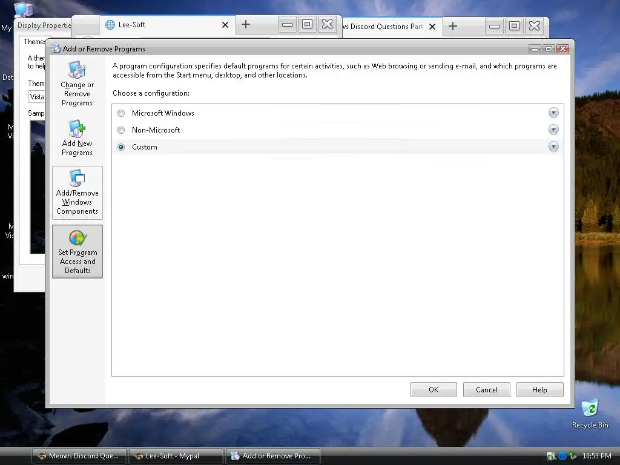
Task: Click the Cancel button
Action: (487, 389)
